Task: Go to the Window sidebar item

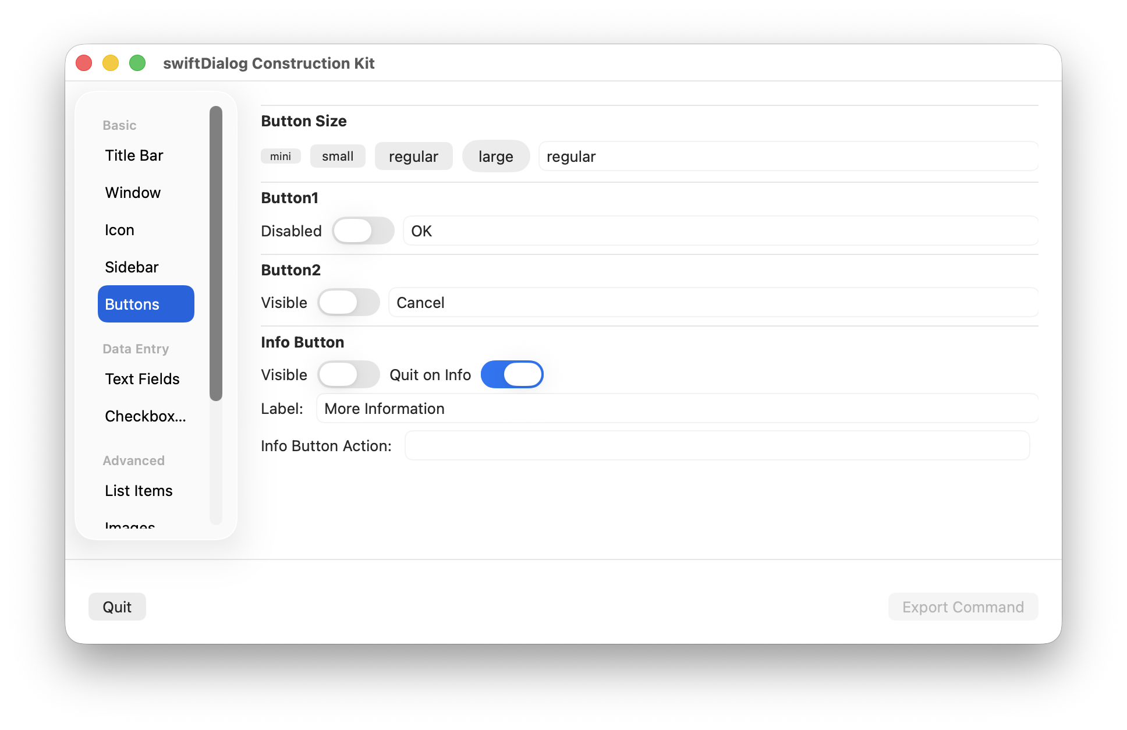Action: 133,193
